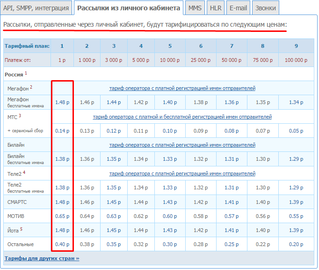Click service fee price 0.05 р
This screenshot has width=319, height=270.
pos(296,131)
